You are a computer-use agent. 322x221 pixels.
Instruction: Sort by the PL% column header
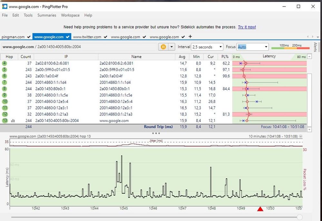point(225,56)
